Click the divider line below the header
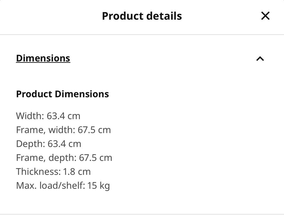 pyautogui.click(x=142, y=35)
